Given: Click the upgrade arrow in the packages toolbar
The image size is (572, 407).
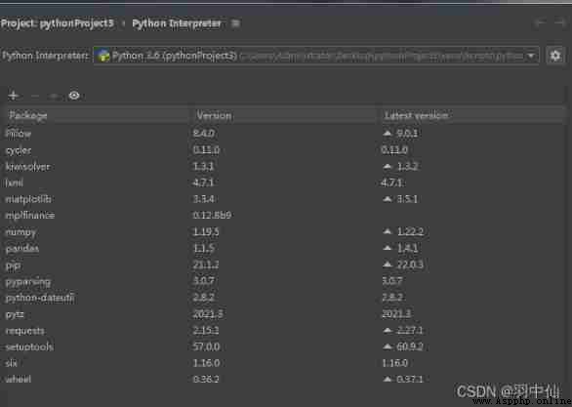Looking at the screenshot, I should coord(54,96).
